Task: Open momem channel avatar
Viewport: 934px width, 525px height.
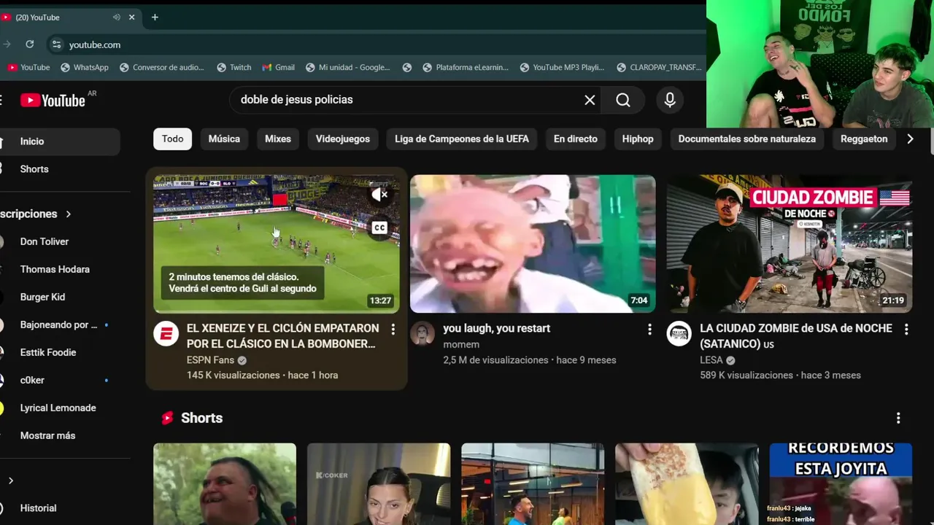Action: point(422,334)
